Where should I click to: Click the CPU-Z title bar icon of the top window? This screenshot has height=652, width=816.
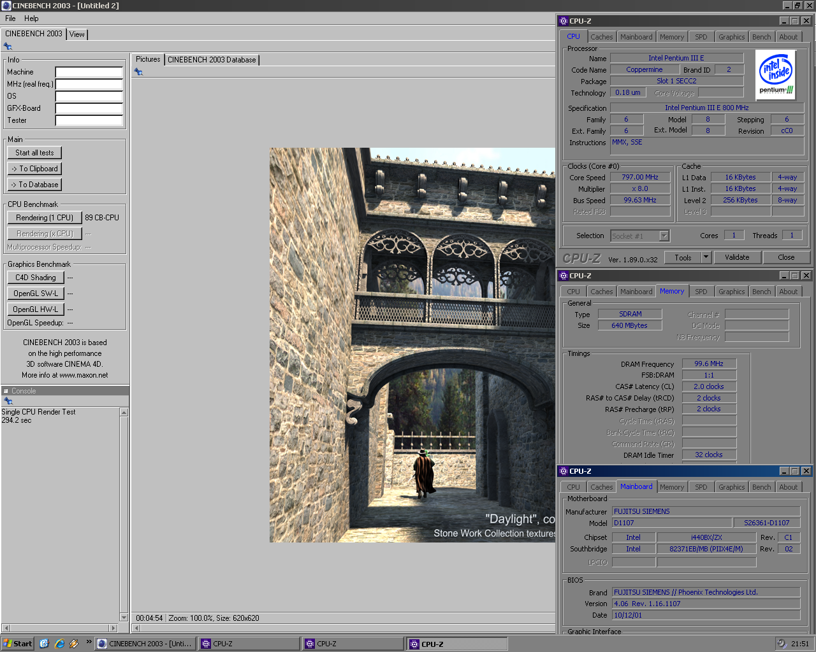pos(564,21)
